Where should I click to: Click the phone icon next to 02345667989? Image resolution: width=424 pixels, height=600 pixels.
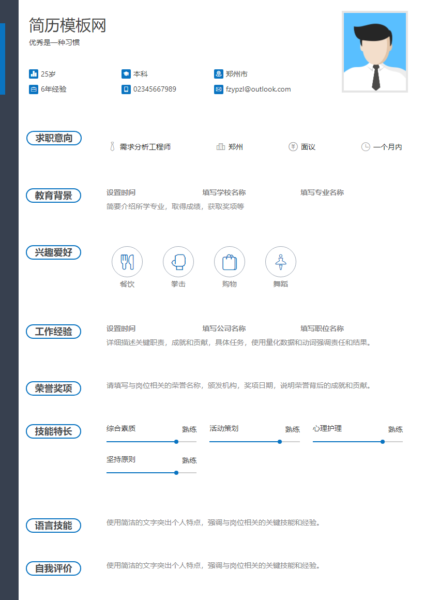124,89
